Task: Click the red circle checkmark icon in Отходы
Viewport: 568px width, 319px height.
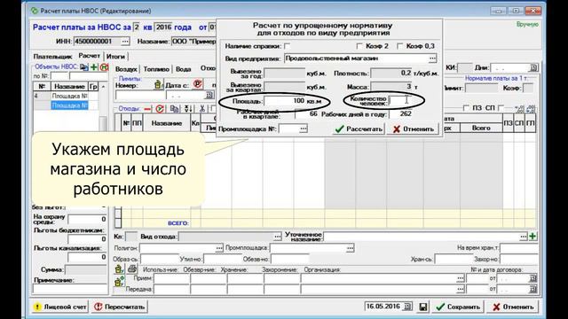Action: click(x=160, y=108)
